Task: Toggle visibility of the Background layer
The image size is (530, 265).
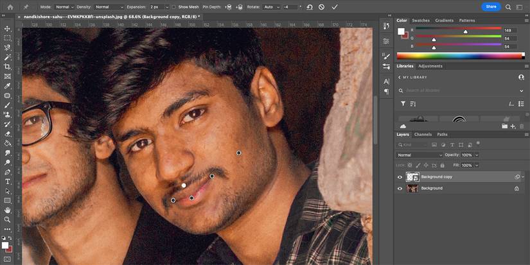Action: (x=400, y=188)
